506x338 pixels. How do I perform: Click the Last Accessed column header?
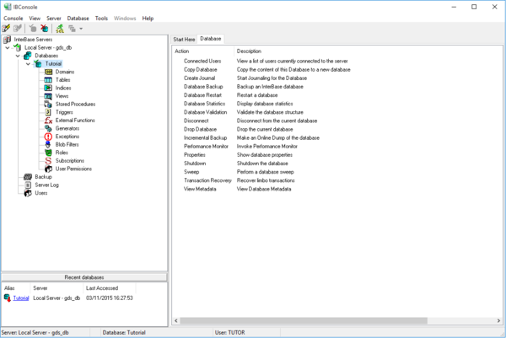110,288
